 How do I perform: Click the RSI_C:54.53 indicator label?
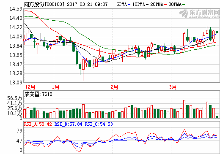tap(99, 124)
